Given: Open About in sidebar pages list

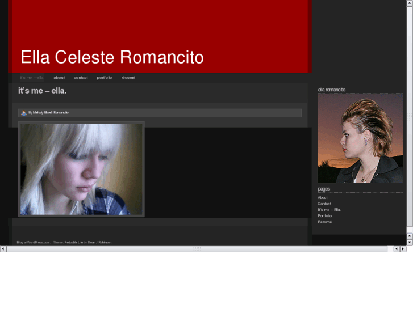Looking at the screenshot, I should tap(323, 197).
